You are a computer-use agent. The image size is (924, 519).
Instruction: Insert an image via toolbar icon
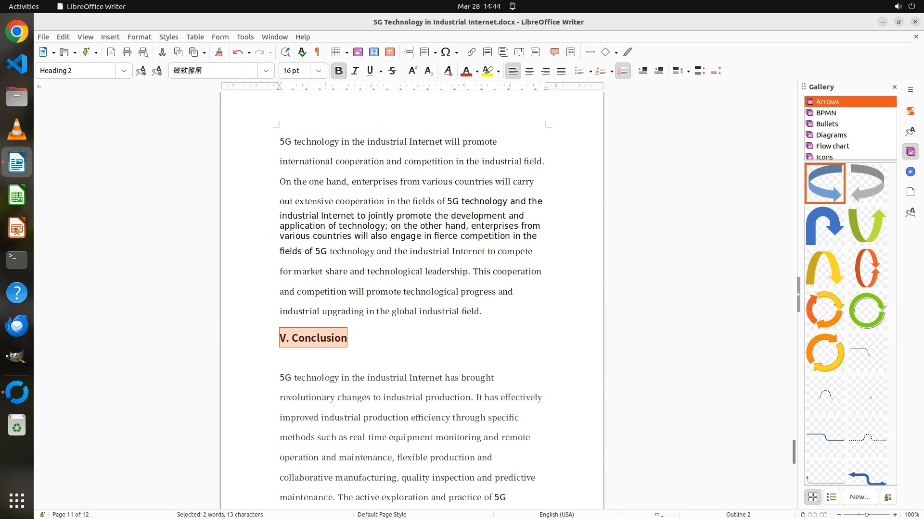pyautogui.click(x=358, y=52)
